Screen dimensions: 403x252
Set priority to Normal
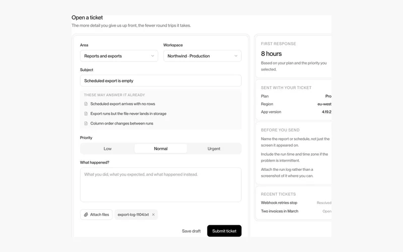pos(161,149)
